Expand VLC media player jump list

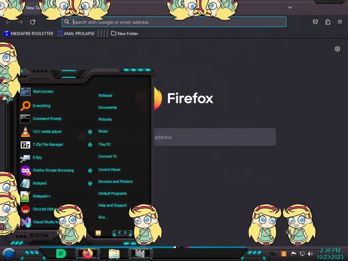(90, 132)
